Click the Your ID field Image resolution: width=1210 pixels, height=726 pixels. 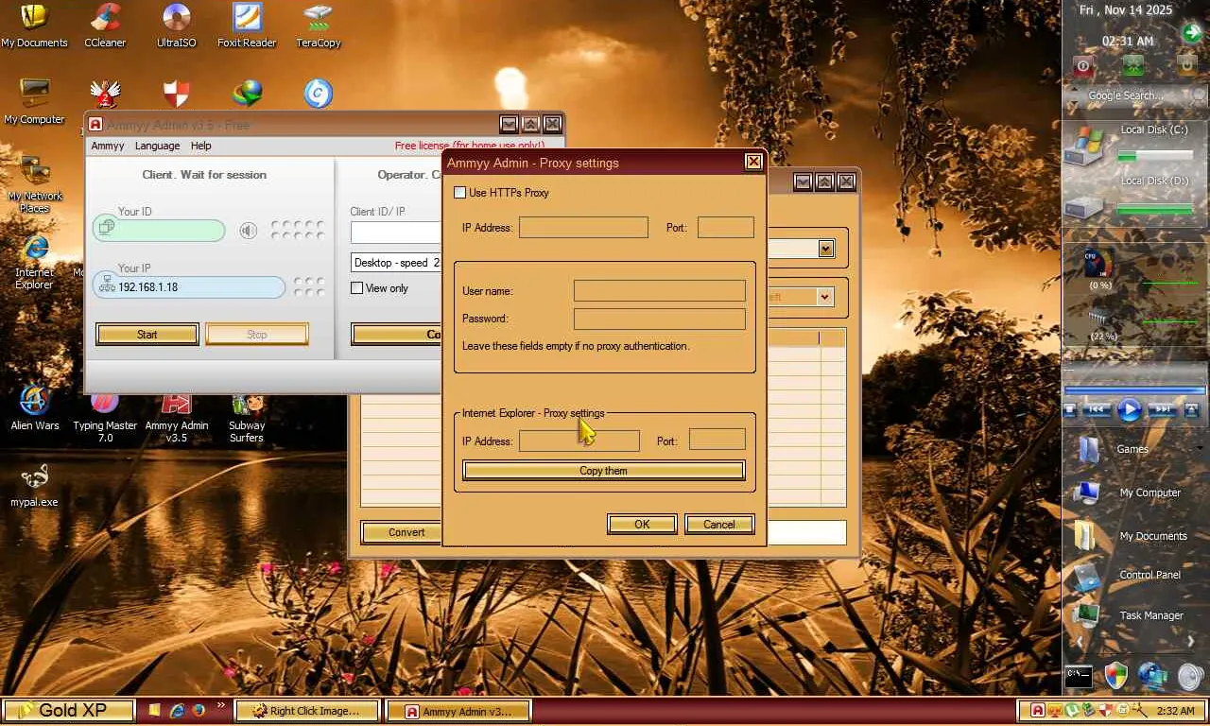click(159, 230)
